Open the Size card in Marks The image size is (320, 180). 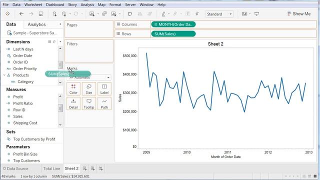click(89, 89)
